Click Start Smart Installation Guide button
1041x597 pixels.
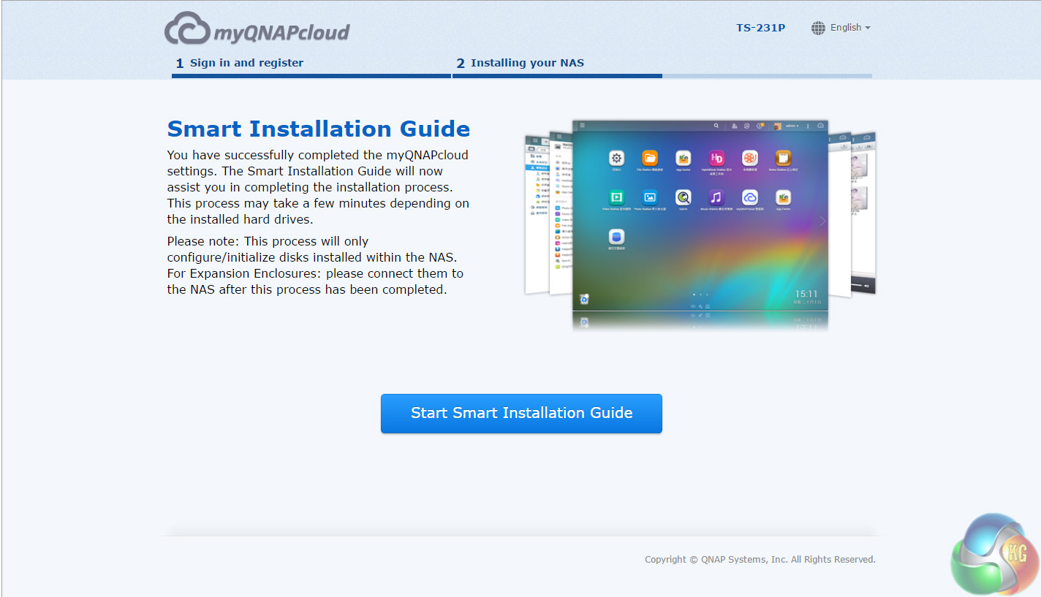[521, 414]
